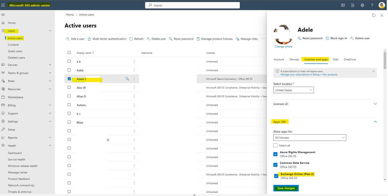Click the details panel vertical scrollbar
The height and width of the screenshot is (196, 388).
tap(385, 61)
